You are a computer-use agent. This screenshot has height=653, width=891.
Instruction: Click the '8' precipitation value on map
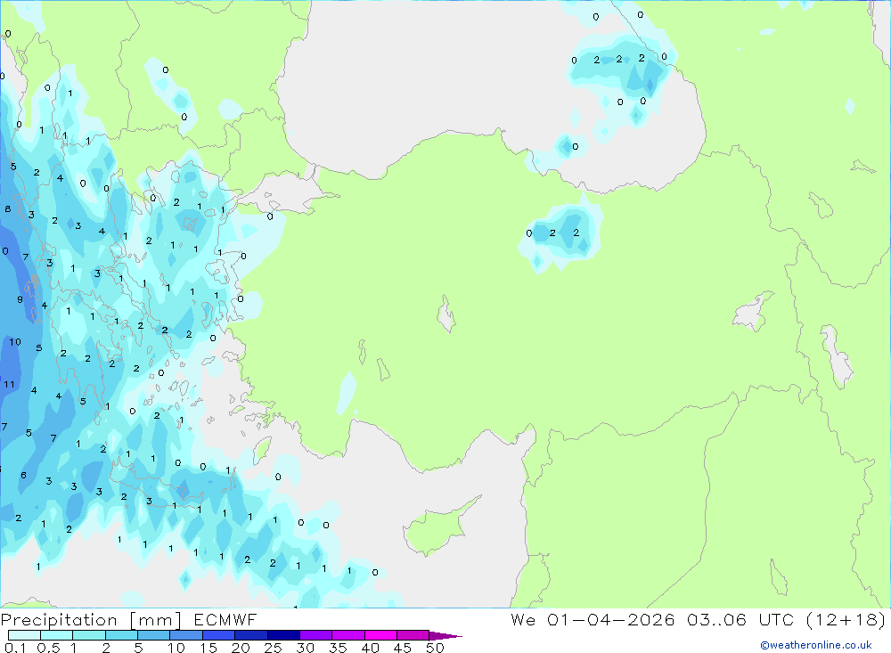pyautogui.click(x=8, y=209)
